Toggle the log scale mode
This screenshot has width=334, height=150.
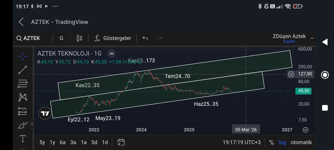pyautogui.click(x=283, y=142)
